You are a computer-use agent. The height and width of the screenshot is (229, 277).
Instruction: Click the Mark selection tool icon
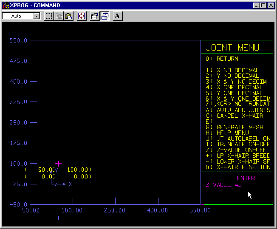(49, 16)
